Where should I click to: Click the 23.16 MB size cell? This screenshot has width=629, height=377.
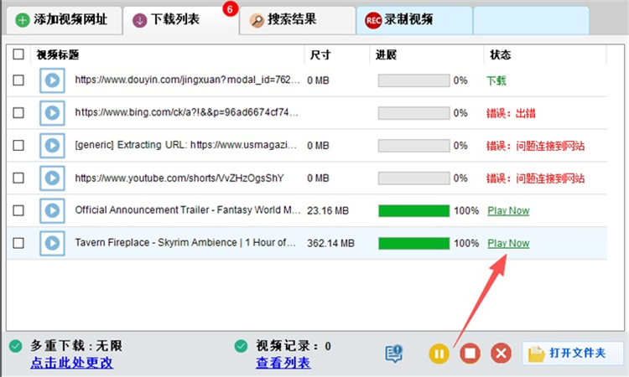click(x=328, y=211)
